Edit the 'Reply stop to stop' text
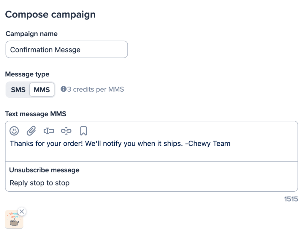The height and width of the screenshot is (232, 304). tap(39, 183)
